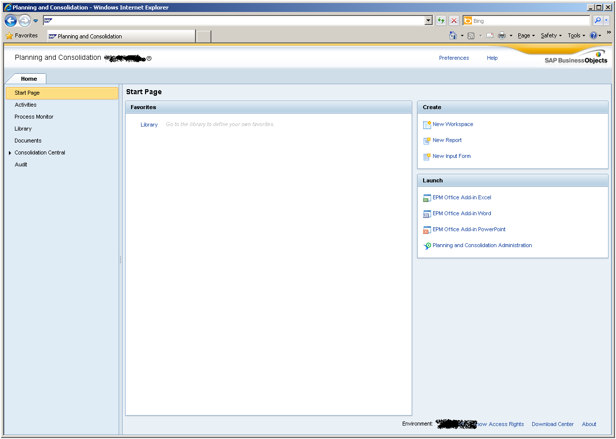Click the New Workspace icon
This screenshot has width=616, height=439.
click(427, 125)
